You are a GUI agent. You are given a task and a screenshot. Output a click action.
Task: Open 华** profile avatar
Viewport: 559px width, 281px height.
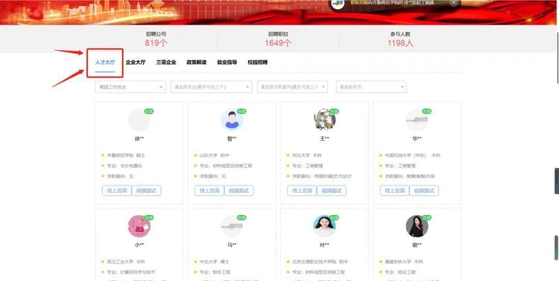pyautogui.click(x=417, y=120)
